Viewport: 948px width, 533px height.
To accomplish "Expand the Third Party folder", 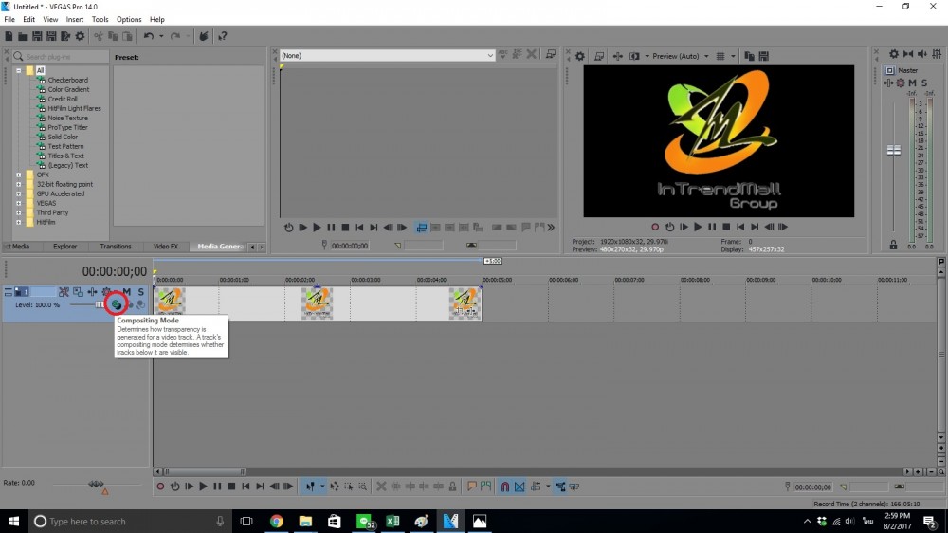I will pos(19,213).
